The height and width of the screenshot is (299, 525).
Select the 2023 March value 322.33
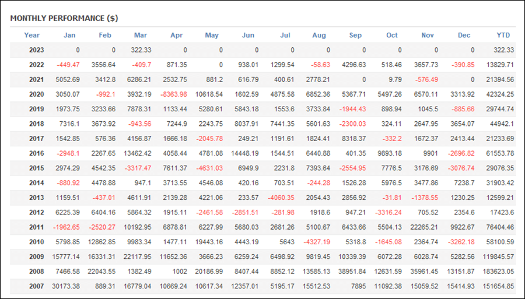(x=141, y=50)
